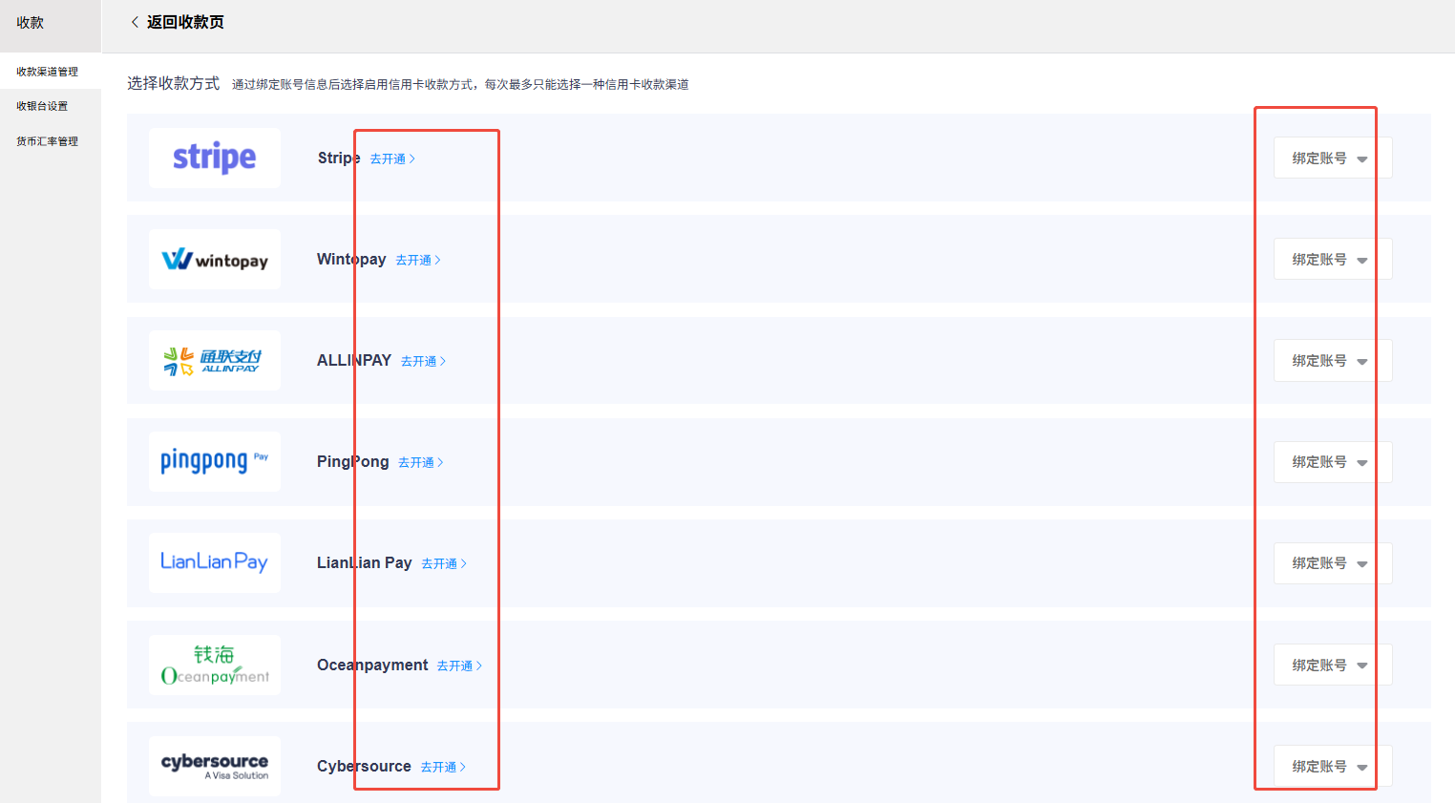Click the Stripe logo thumbnail
The height and width of the screenshot is (803, 1455).
[215, 158]
